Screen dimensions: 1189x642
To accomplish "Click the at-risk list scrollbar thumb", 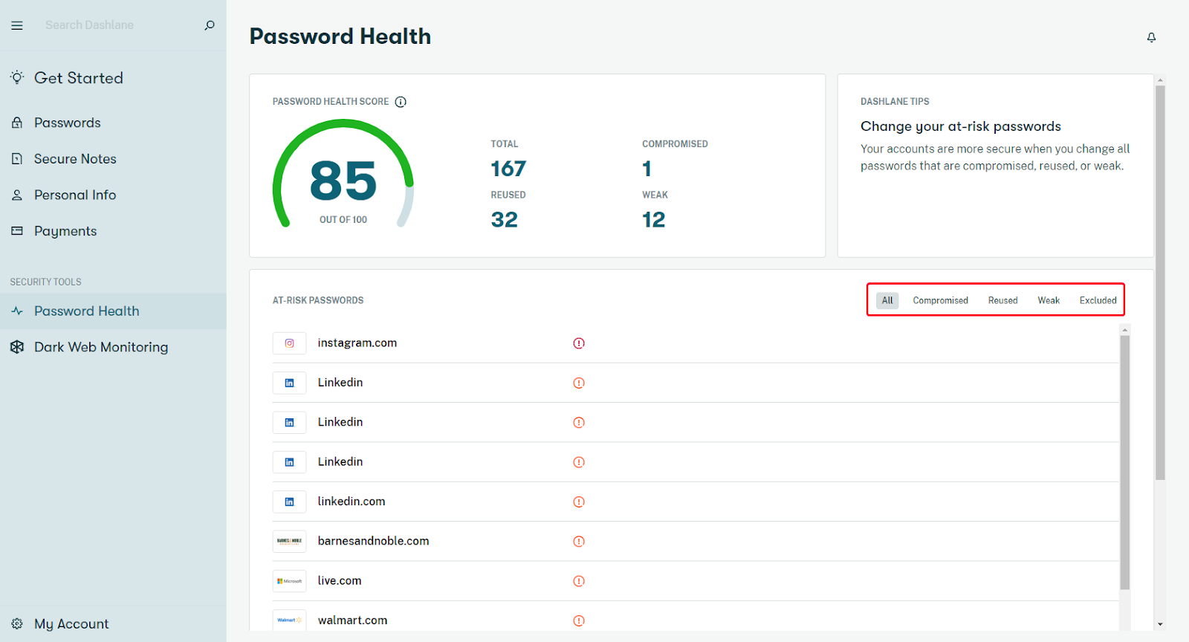I will click(1124, 463).
